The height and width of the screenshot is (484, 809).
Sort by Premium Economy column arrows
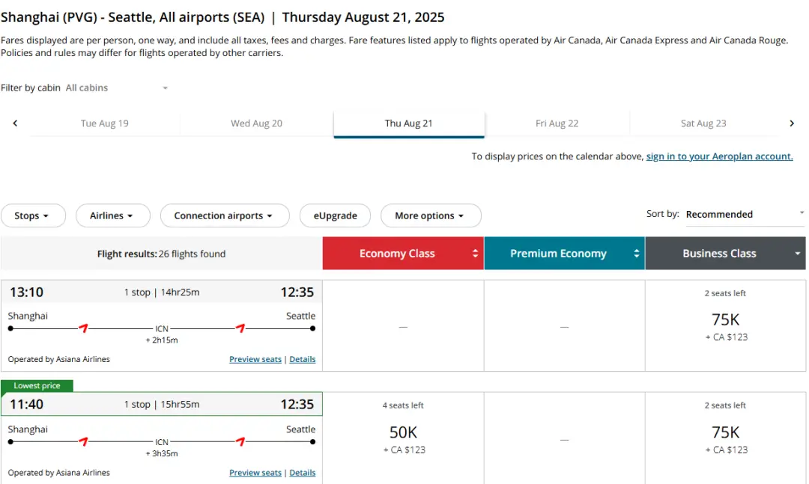(x=637, y=254)
